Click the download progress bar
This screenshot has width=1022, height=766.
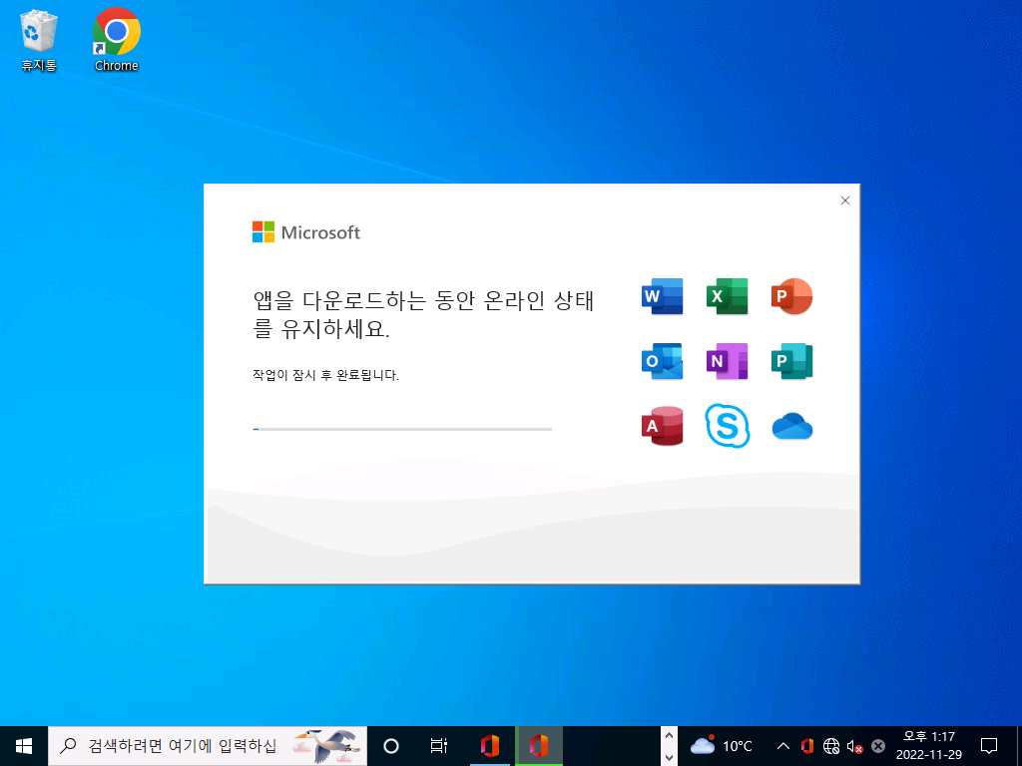tap(402, 429)
